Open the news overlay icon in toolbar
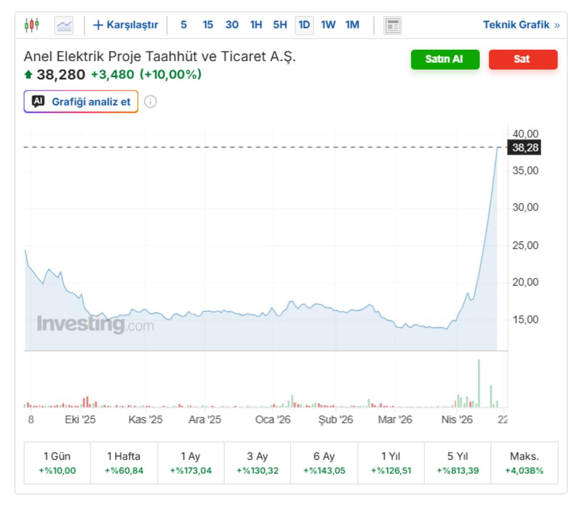This screenshot has width=574, height=508. click(392, 25)
